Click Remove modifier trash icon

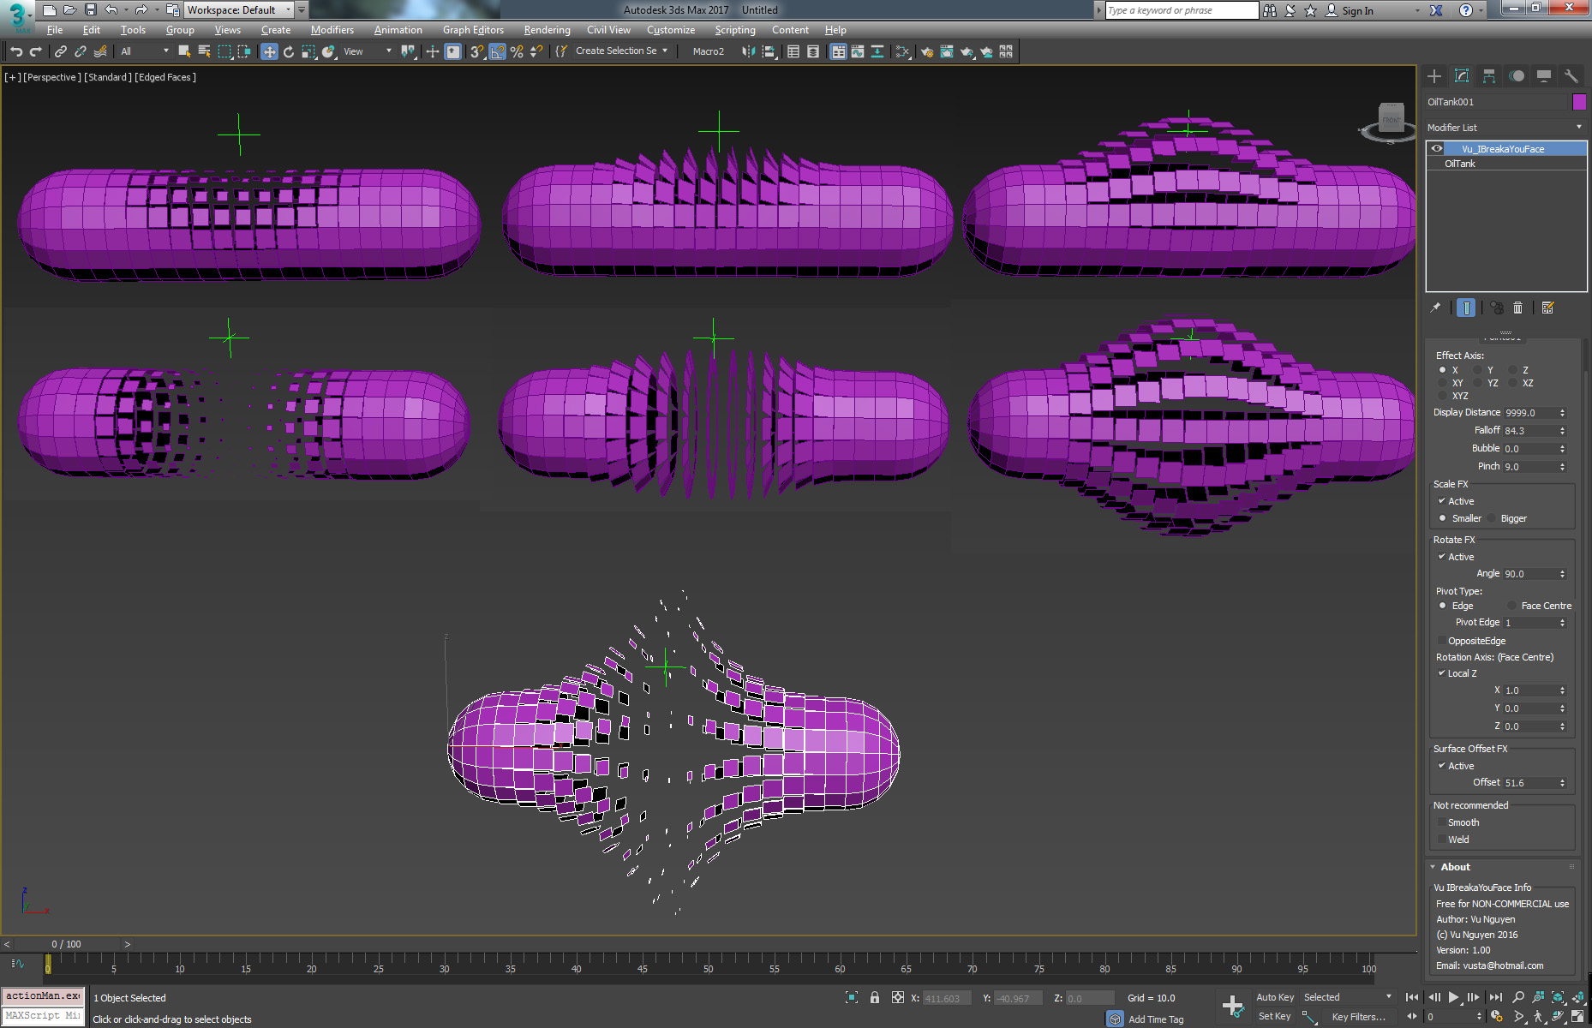coord(1517,308)
